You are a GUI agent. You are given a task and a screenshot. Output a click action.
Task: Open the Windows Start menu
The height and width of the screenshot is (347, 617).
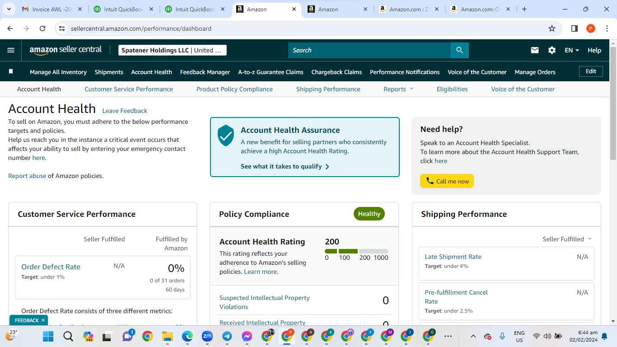48,336
